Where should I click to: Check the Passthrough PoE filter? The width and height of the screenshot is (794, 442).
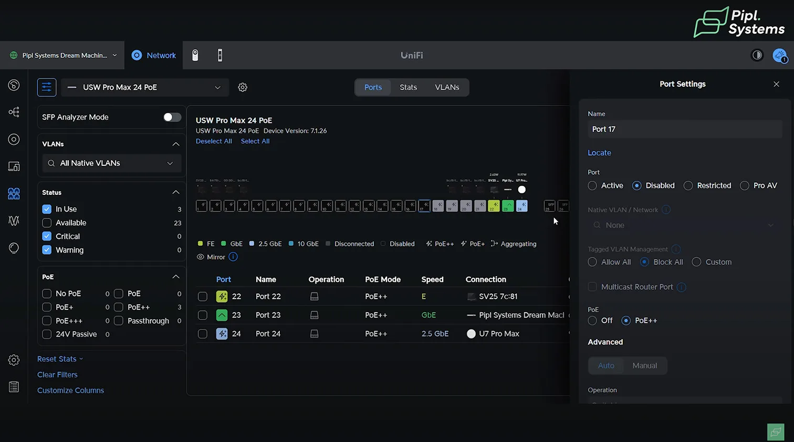119,321
